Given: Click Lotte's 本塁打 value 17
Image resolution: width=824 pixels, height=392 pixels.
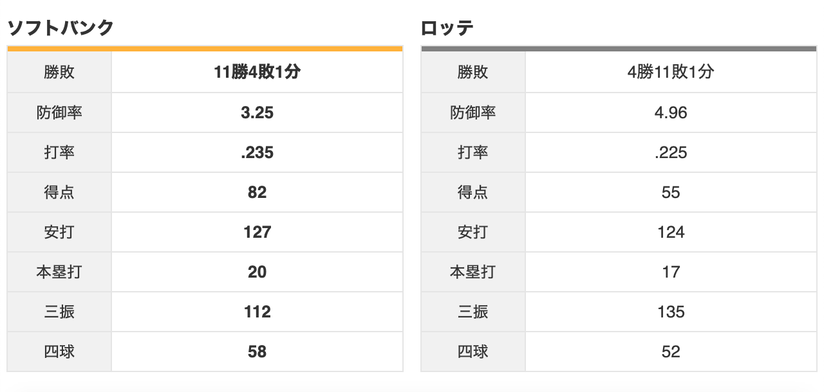Looking at the screenshot, I should [671, 272].
